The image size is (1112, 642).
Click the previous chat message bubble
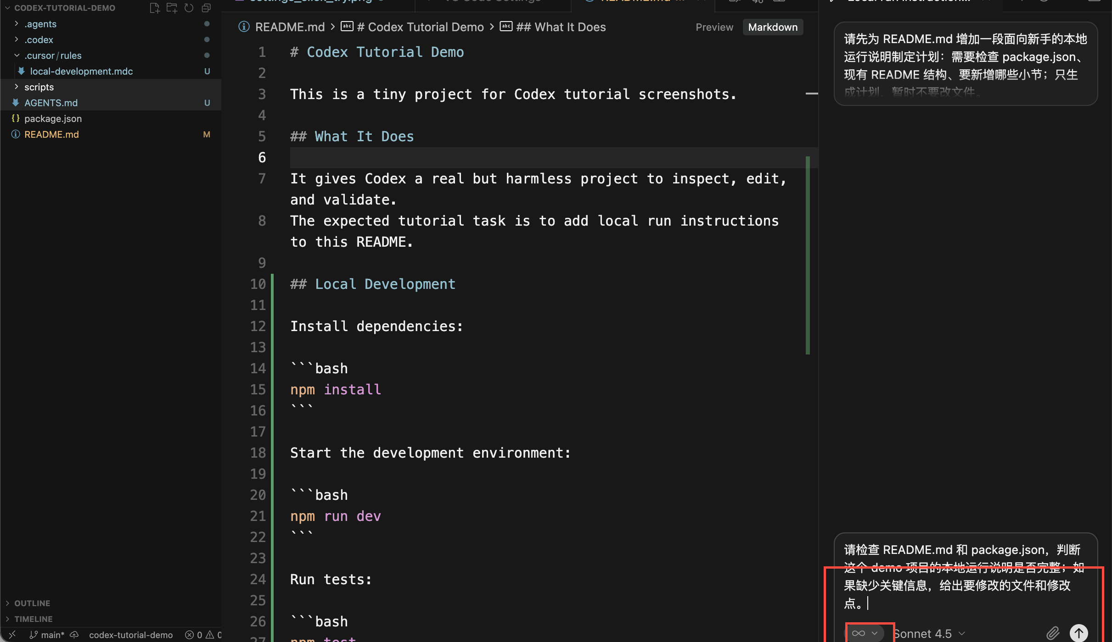tap(966, 64)
